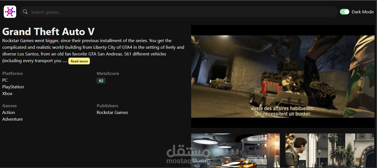Click the Xbox platform entry
Viewport: 377px width, 168px height.
click(7, 93)
